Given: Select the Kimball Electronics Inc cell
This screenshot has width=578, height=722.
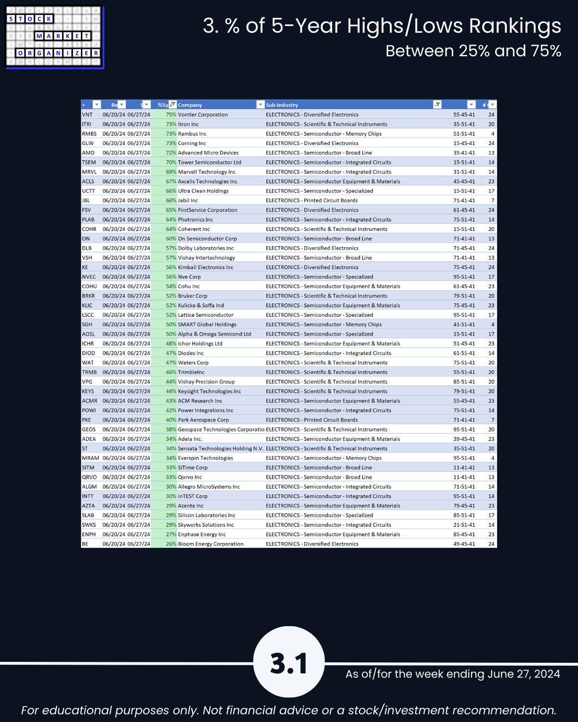Looking at the screenshot, I should click(206, 267).
